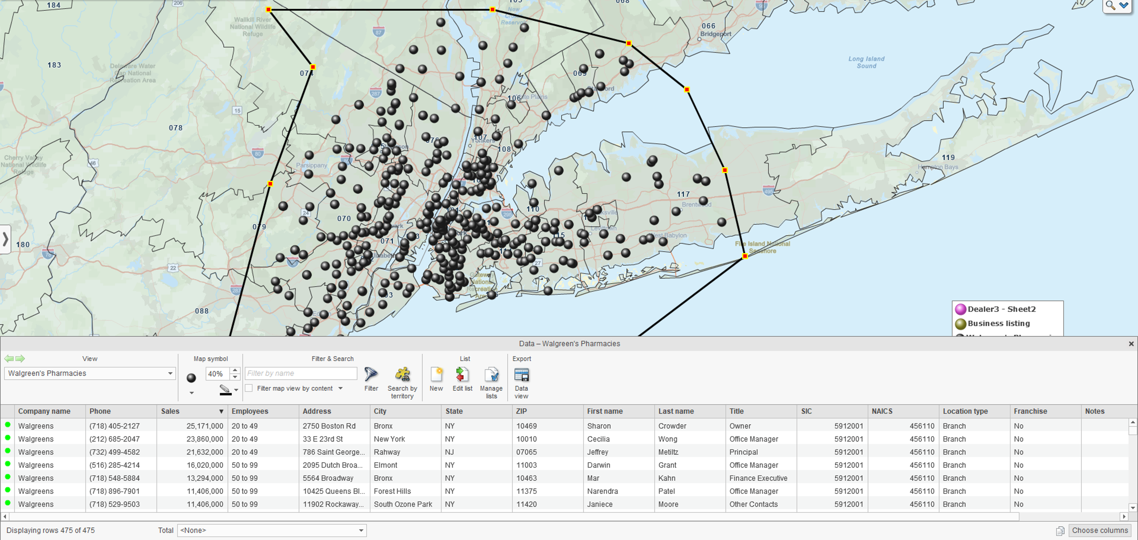Expand Filter map view by content options

click(341, 388)
